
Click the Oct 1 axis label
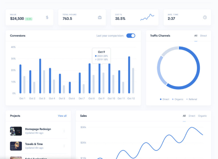tap(22, 98)
